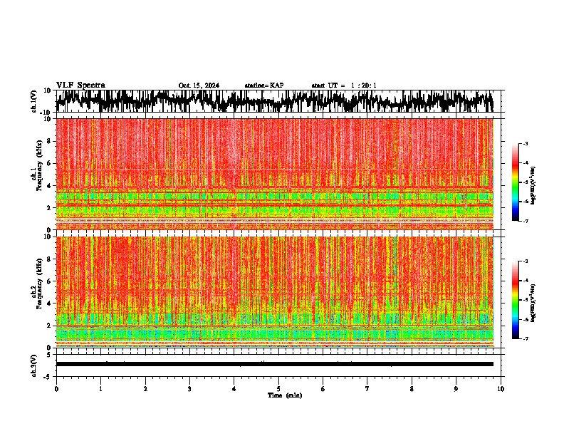Click the '6' kHz tick on ch.1 axis
The width and height of the screenshot is (564, 436).
tap(50, 163)
